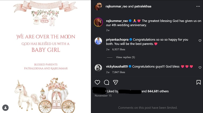This screenshot has width=203, height=113.
Task: Show the 6,937 likes on Priyanka's comment
Action: coord(119,50)
